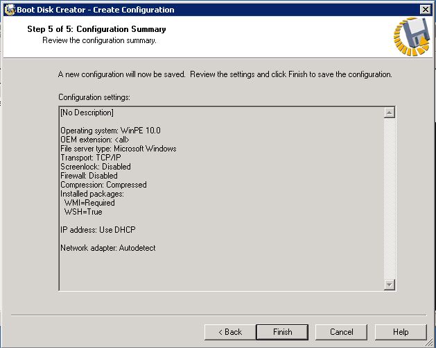Click 'Firewall: Disabled' line
The image size is (436, 348).
pyautogui.click(x=89, y=176)
